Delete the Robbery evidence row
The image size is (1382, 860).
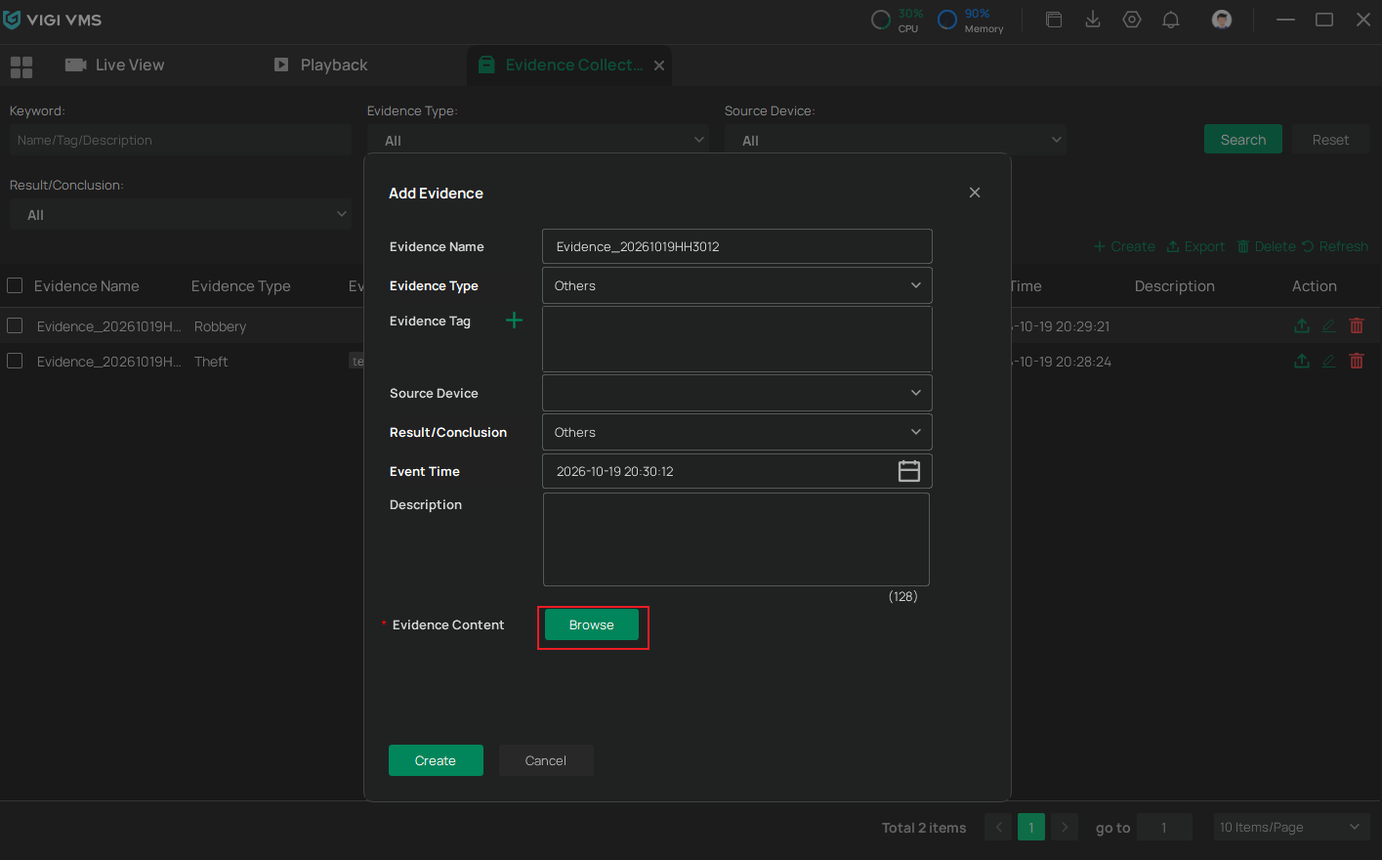pyautogui.click(x=1357, y=326)
